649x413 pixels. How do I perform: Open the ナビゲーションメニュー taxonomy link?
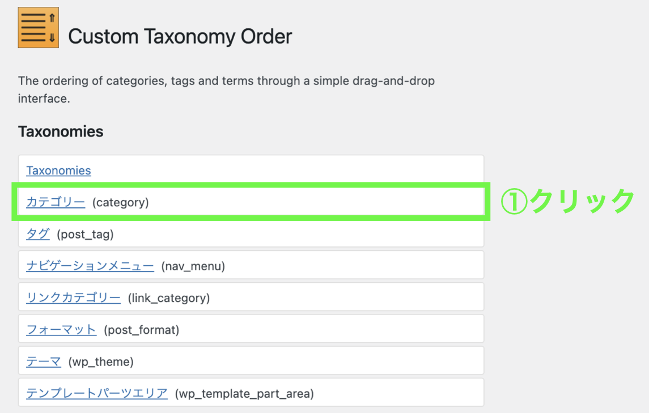90,266
